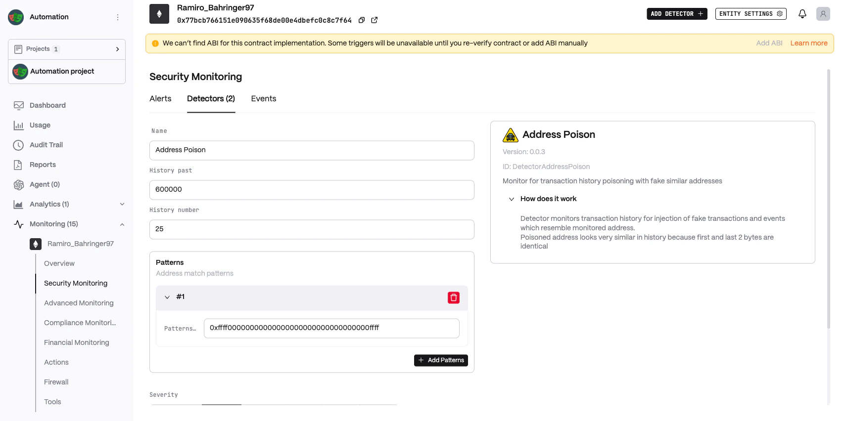This screenshot has height=421, width=846.
Task: Collapse the pattern #1 row
Action: point(167,297)
